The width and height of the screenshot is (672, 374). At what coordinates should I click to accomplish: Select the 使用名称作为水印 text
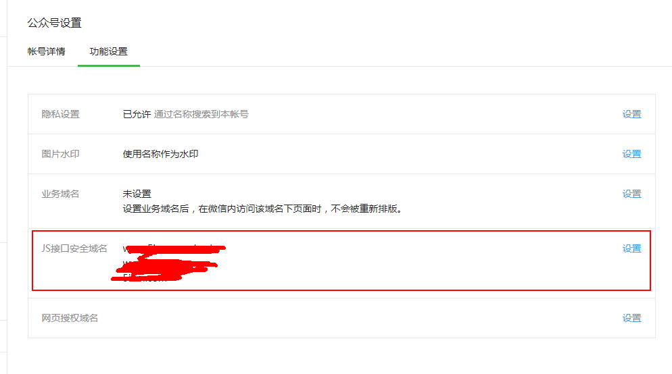point(160,154)
